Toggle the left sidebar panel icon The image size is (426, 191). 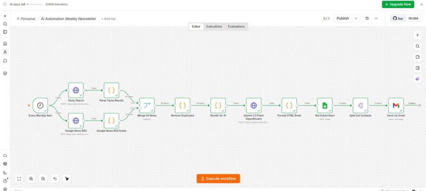5,32
